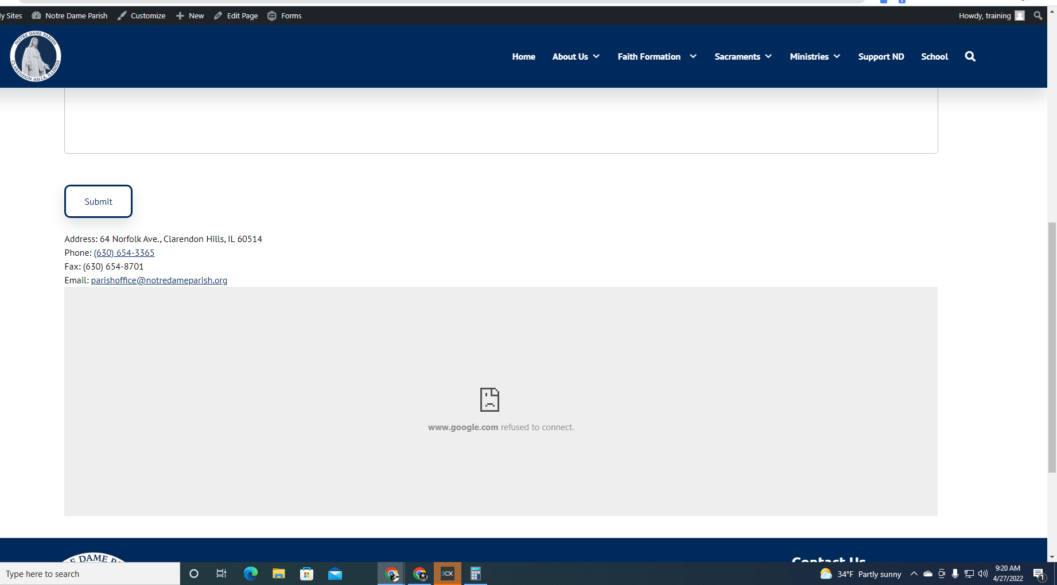Click Edit Page in admin bar
Viewport: 1057px width, 585px height.
(x=236, y=15)
